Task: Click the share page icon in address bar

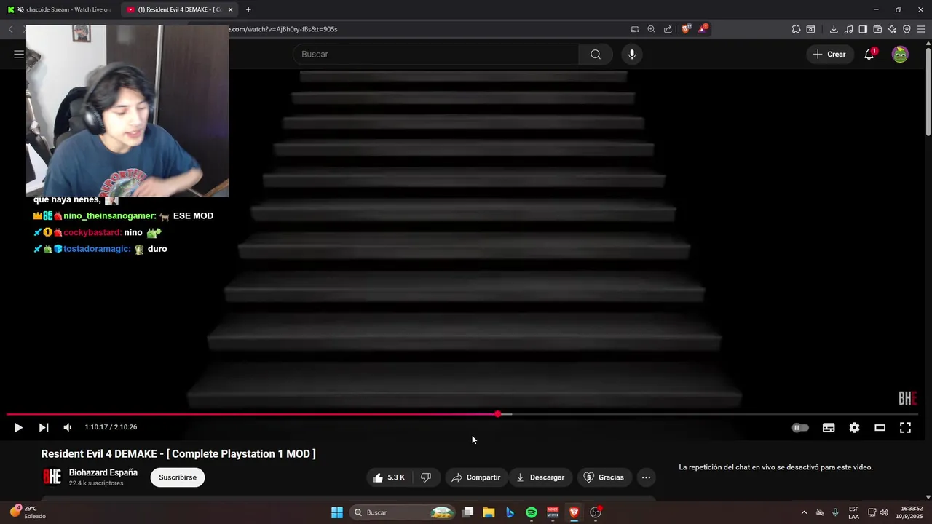Action: 668,29
